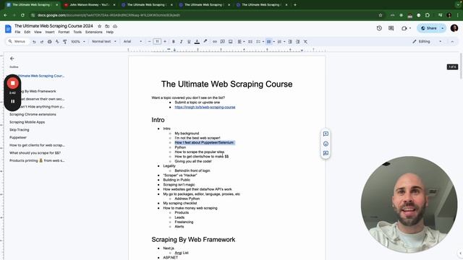Toggle Underline formatting
This screenshot has width=463, height=260.
pyautogui.click(x=189, y=42)
